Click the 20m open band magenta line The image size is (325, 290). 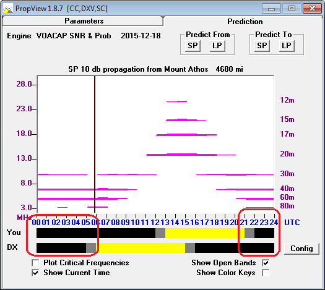[191, 155]
